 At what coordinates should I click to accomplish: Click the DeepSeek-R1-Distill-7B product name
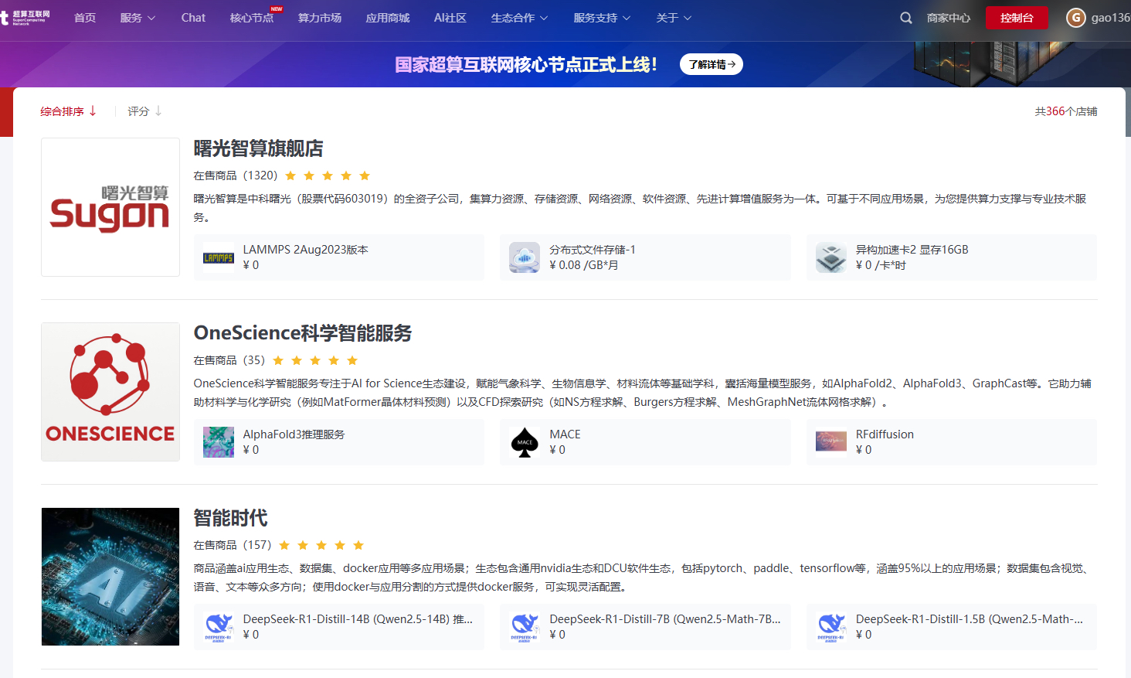point(665,619)
